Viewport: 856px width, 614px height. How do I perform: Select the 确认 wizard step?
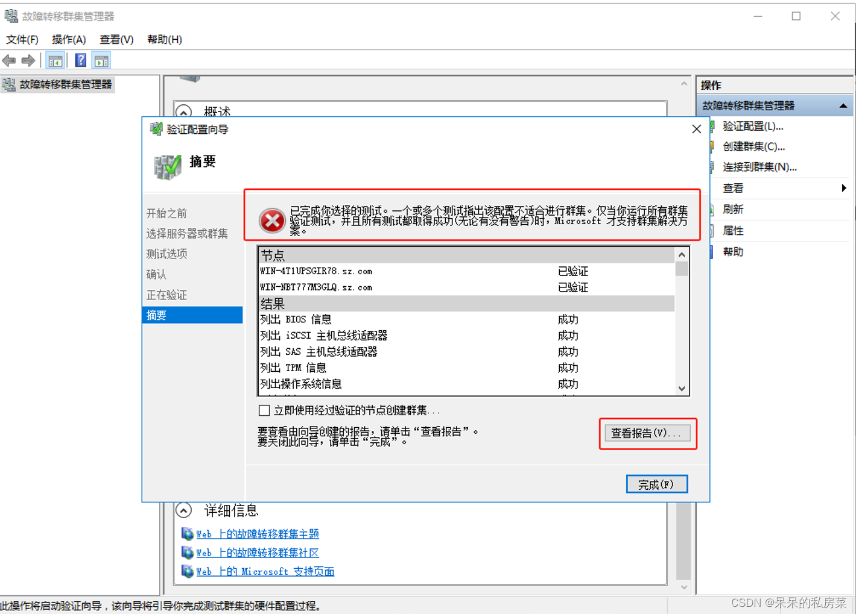coord(156,275)
